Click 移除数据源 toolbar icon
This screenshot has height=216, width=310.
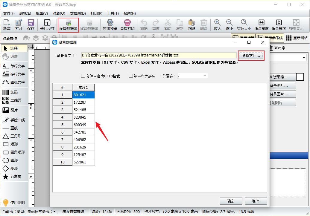tap(89, 25)
